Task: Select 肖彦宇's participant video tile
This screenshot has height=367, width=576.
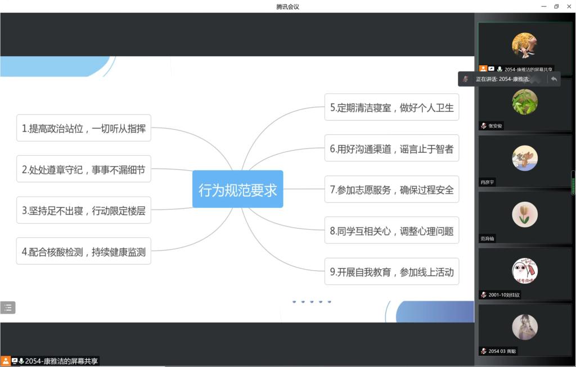Action: coord(524,161)
